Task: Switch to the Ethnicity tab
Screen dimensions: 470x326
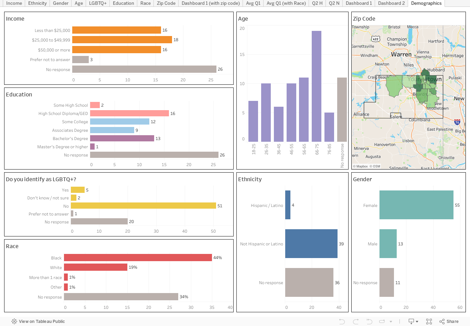Action: [38, 3]
